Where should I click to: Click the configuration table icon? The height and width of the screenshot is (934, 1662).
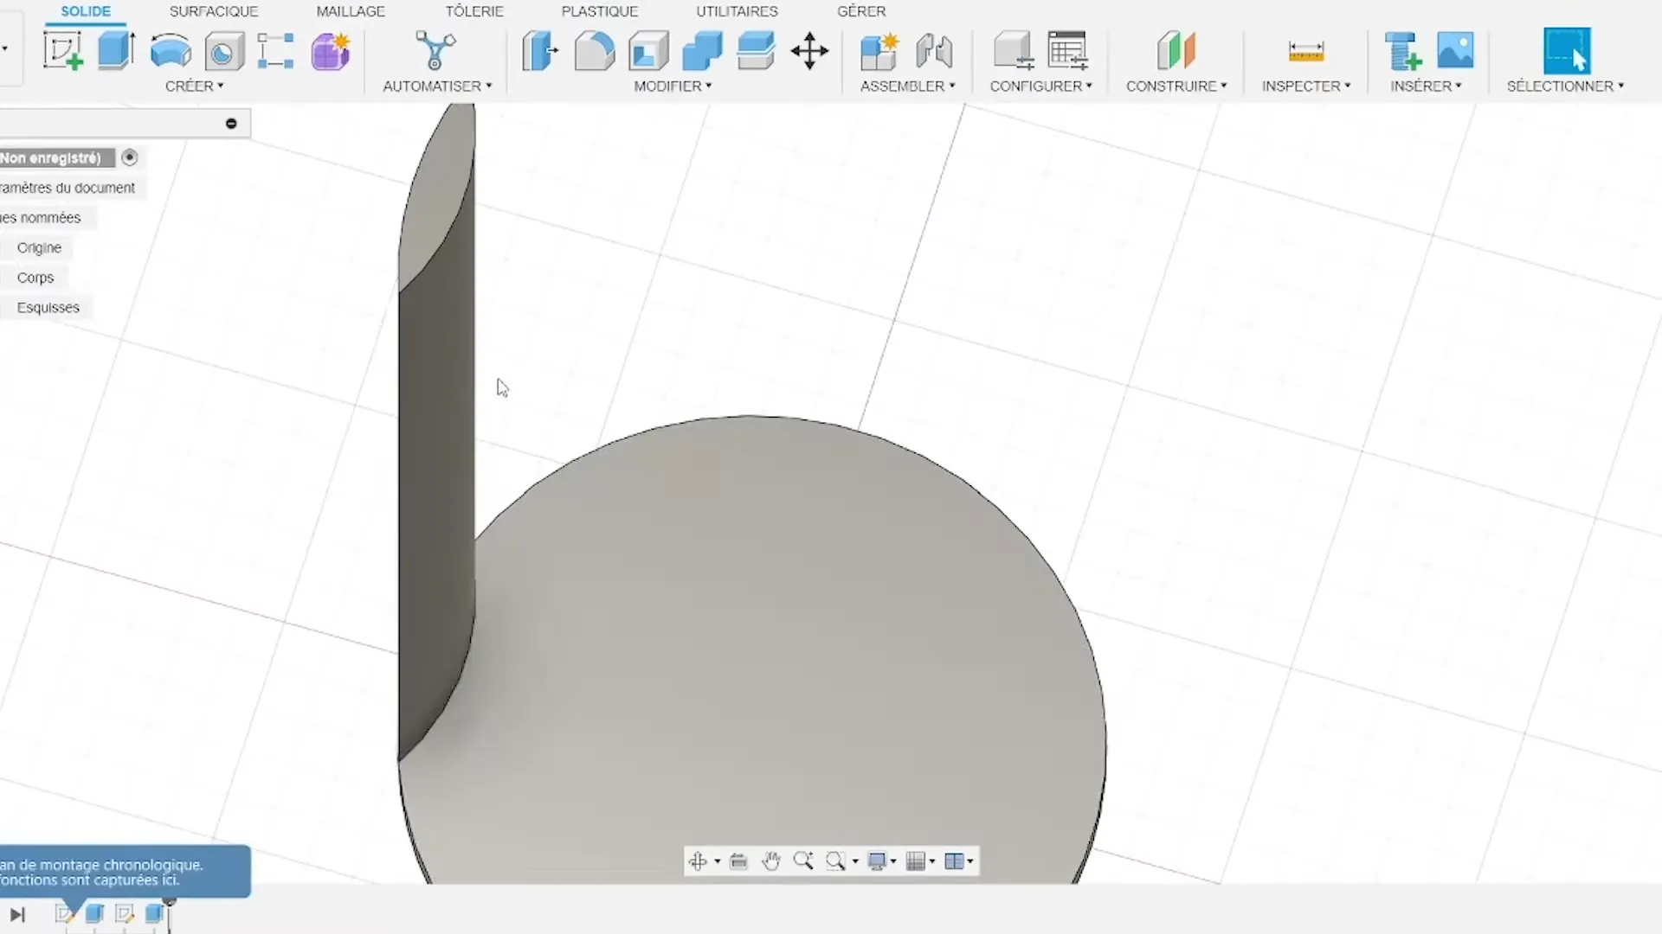pyautogui.click(x=1067, y=51)
